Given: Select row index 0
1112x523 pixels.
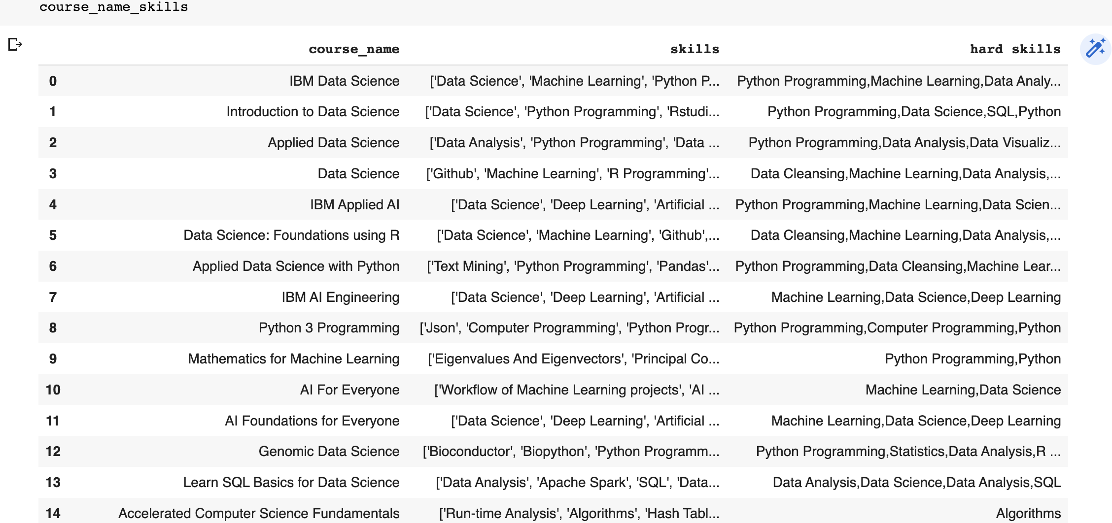Looking at the screenshot, I should (53, 81).
